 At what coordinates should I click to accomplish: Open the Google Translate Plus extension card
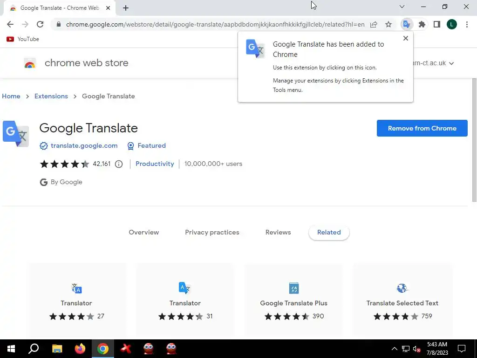(293, 301)
